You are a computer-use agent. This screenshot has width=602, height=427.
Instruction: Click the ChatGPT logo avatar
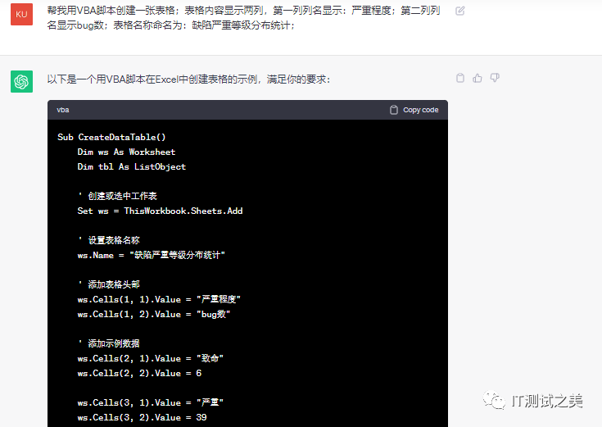pyautogui.click(x=21, y=81)
